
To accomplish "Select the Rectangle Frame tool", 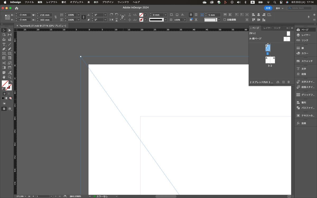I will [4, 53].
